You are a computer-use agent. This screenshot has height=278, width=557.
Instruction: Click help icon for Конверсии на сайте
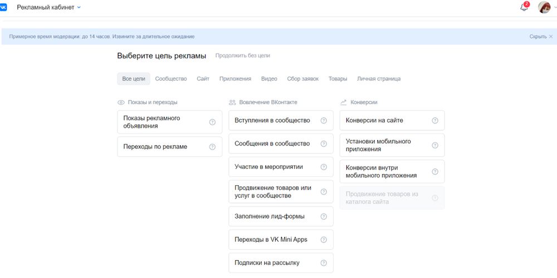(x=435, y=121)
